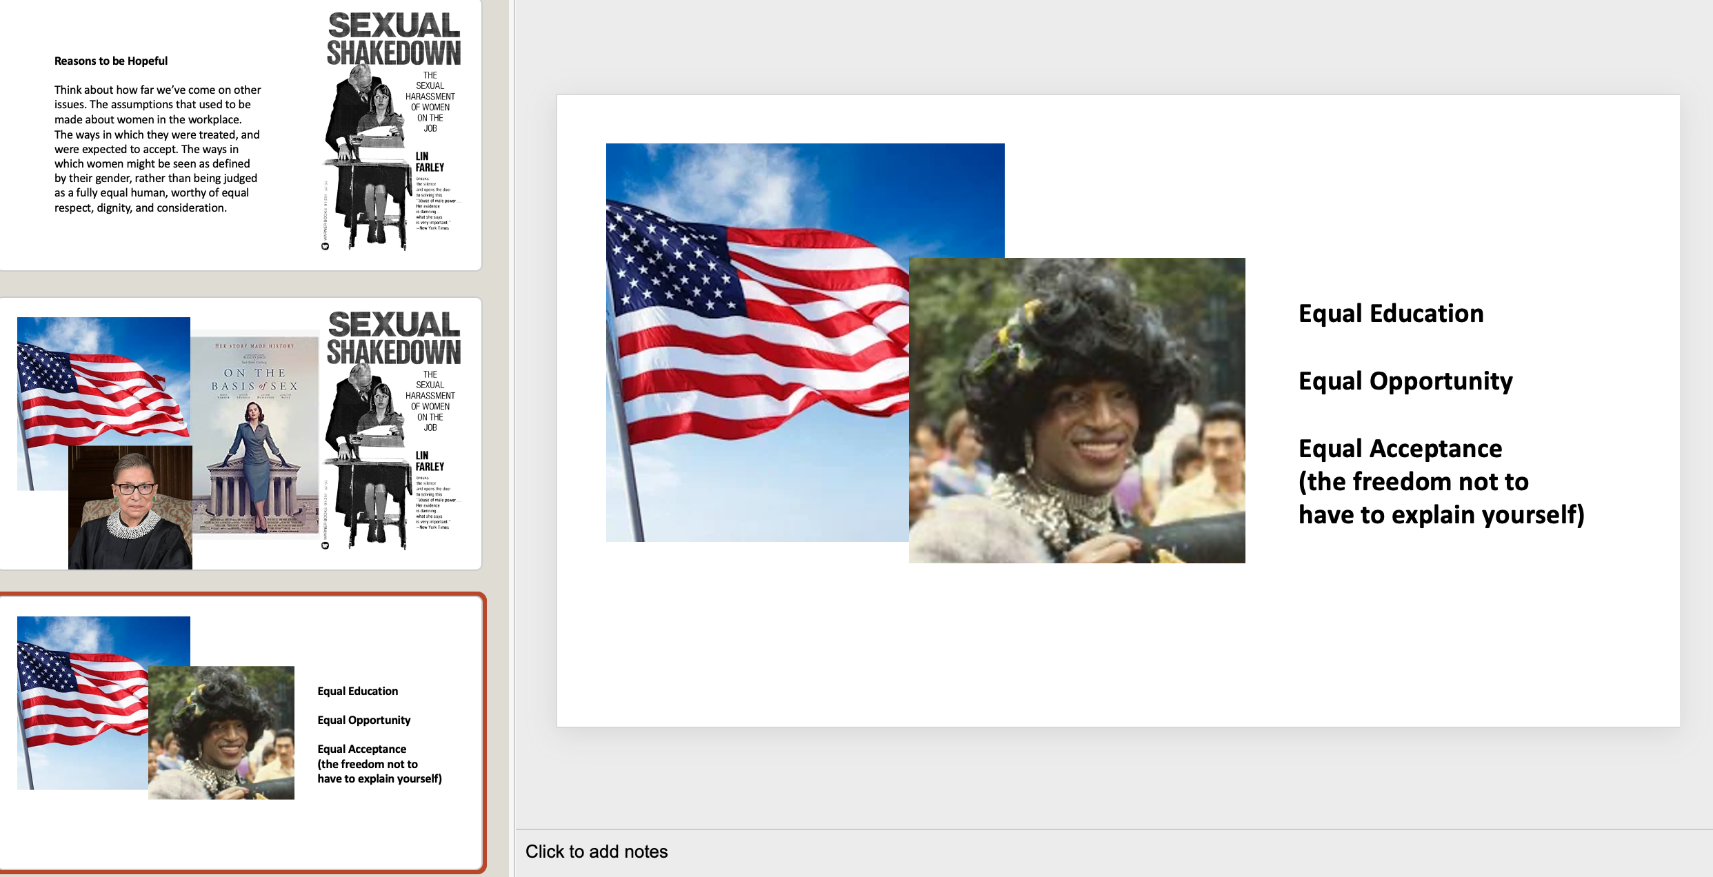Click Sexual Shakedown cover in first slide thumbnail

393,131
